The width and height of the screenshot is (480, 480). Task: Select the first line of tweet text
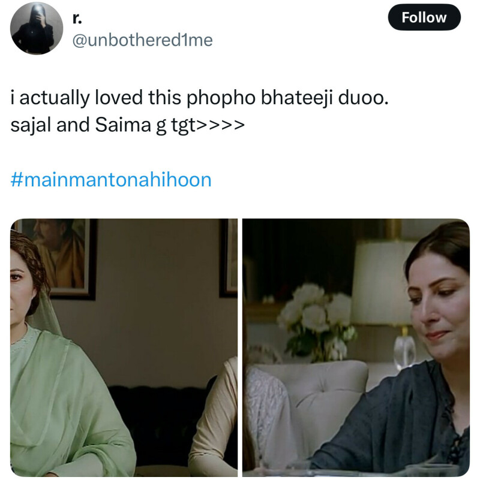click(x=200, y=98)
